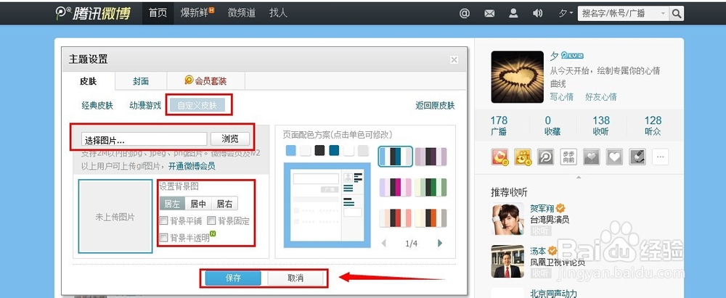The height and width of the screenshot is (298, 726).
Task: Click the member icon on 会员套装 tab
Action: coord(189,80)
